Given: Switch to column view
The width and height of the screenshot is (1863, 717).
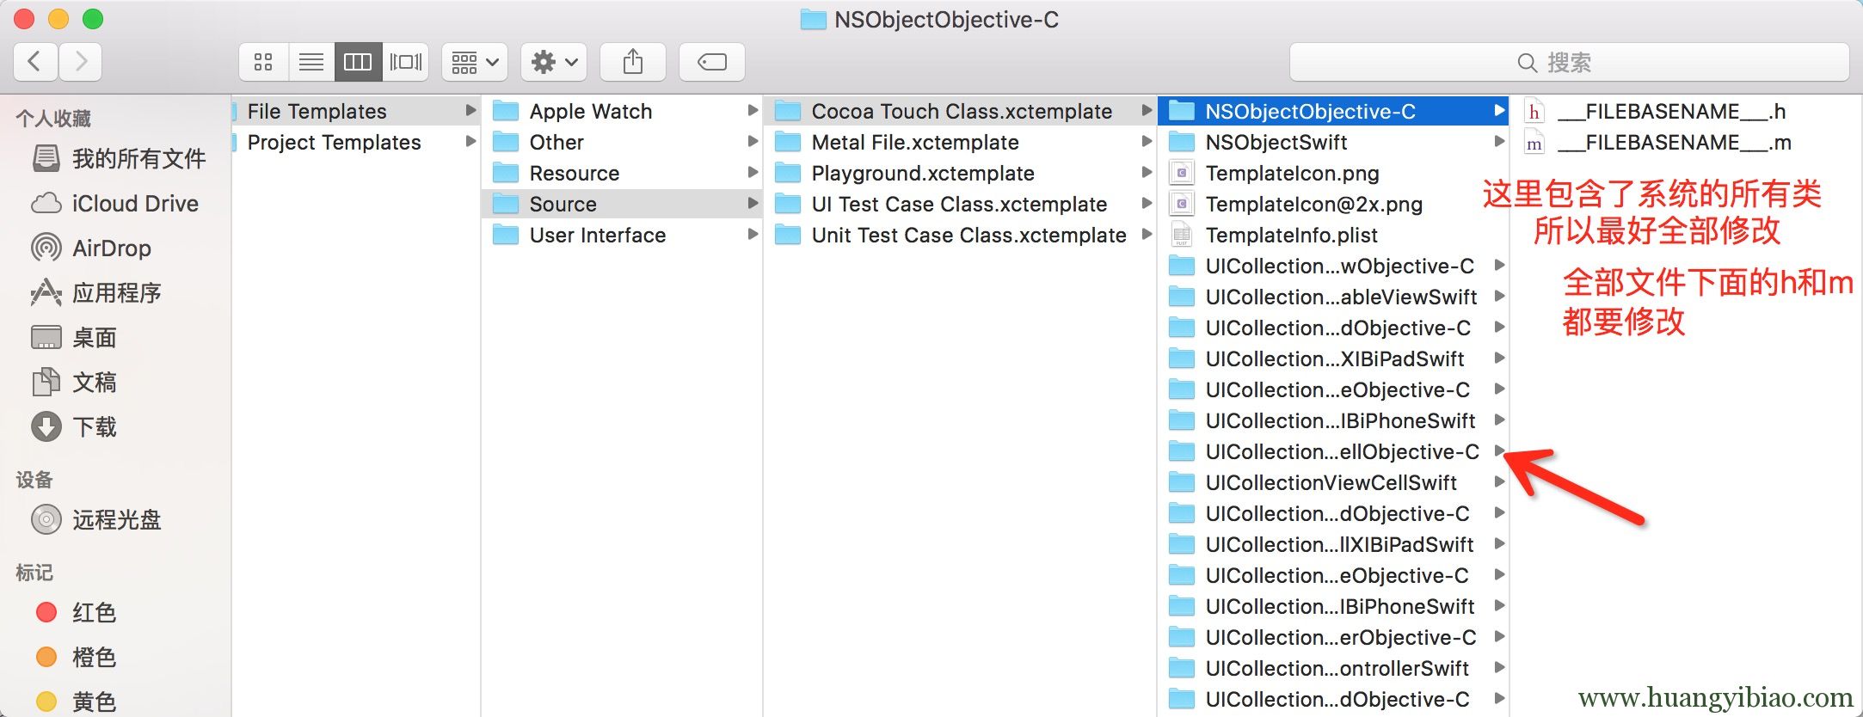Looking at the screenshot, I should point(358,62).
